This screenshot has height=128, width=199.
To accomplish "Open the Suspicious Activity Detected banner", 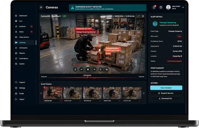I will pos(108,8).
